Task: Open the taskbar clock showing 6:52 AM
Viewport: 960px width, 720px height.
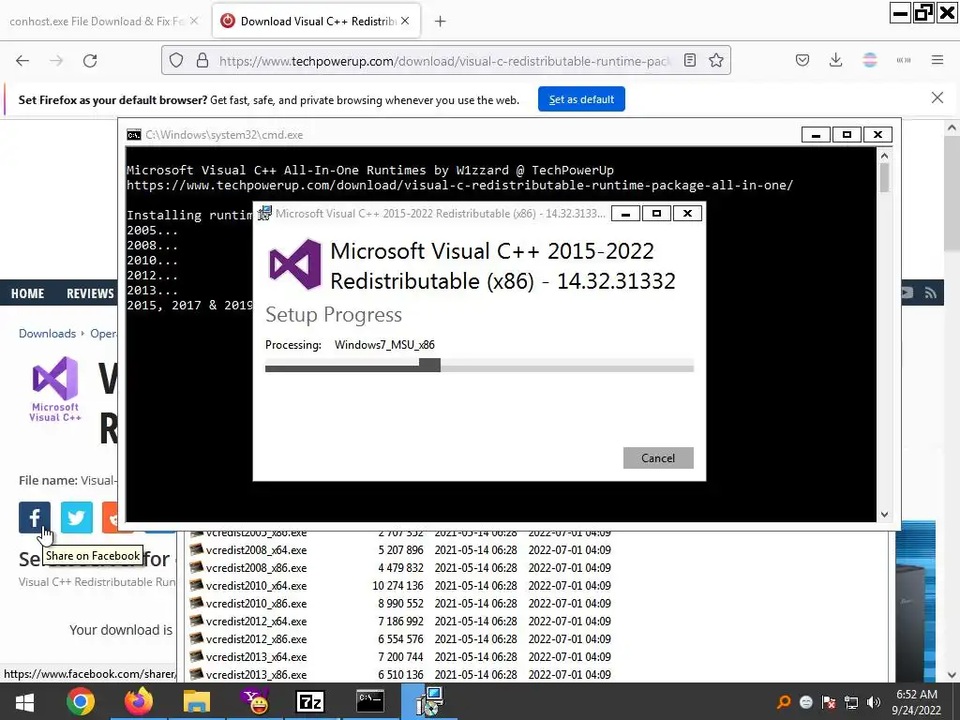Action: point(917,702)
